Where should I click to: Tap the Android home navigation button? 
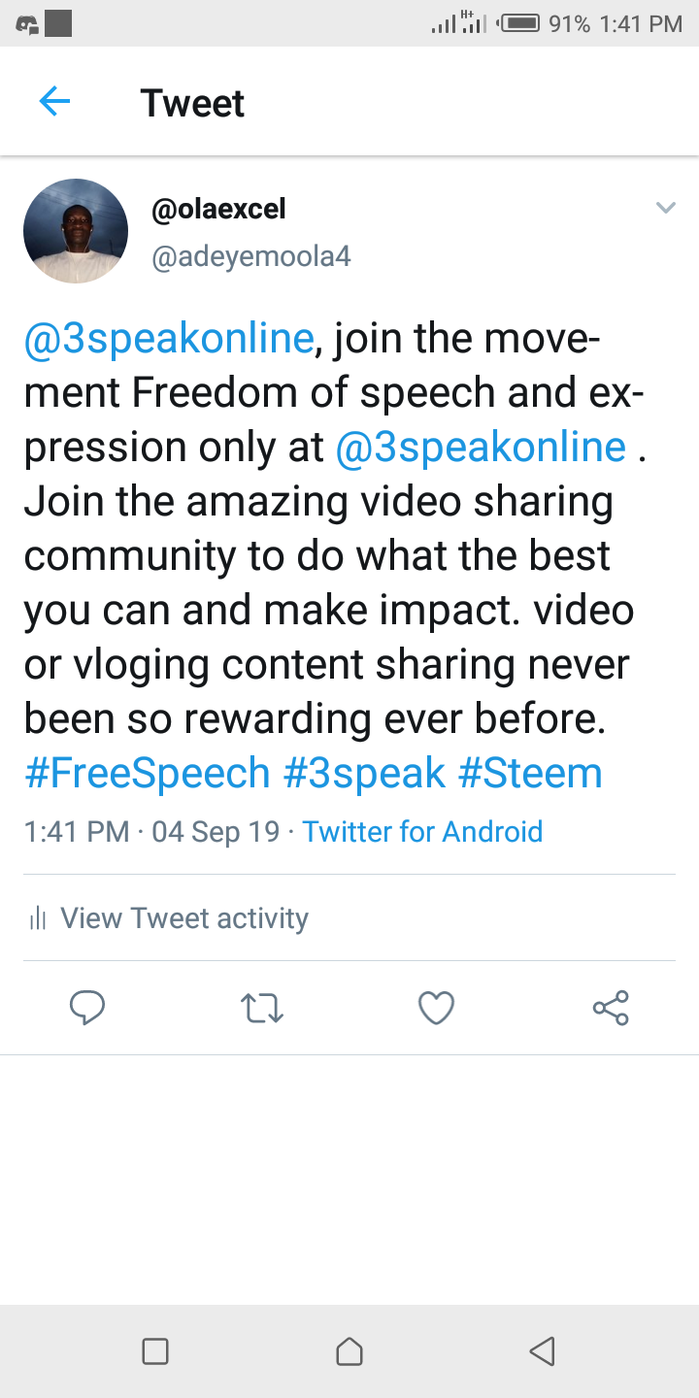coord(349,1351)
